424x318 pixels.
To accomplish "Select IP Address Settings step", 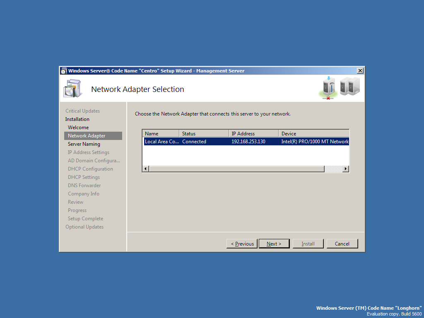I will [89, 152].
